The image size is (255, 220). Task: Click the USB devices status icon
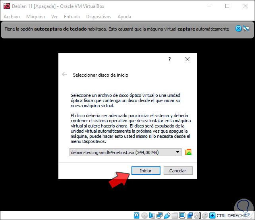tap(167, 216)
